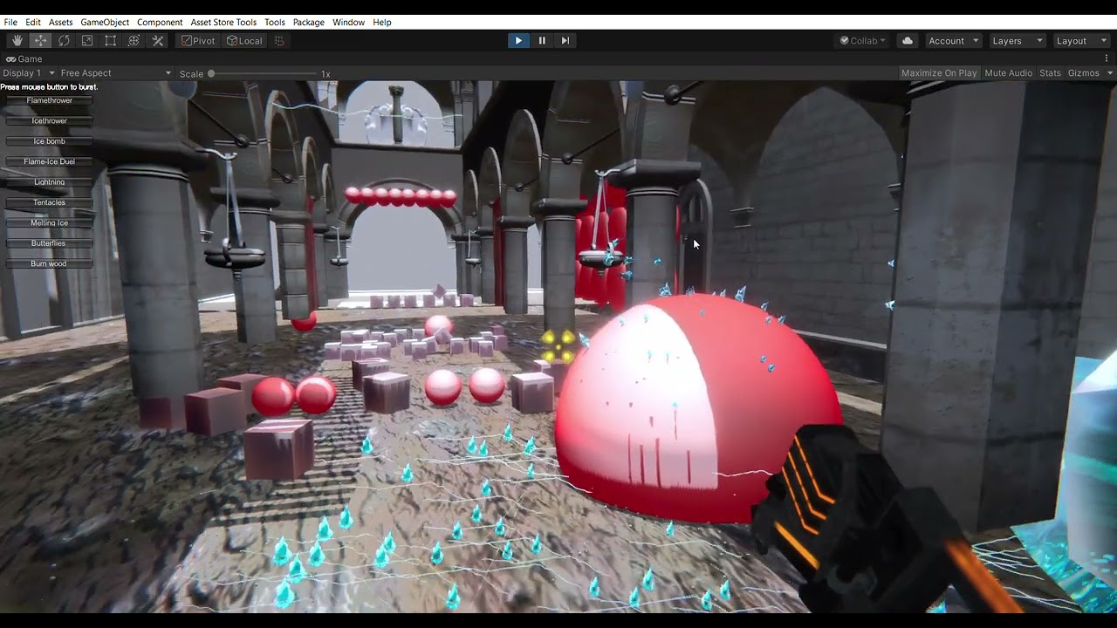Open the Window menu

(x=348, y=22)
